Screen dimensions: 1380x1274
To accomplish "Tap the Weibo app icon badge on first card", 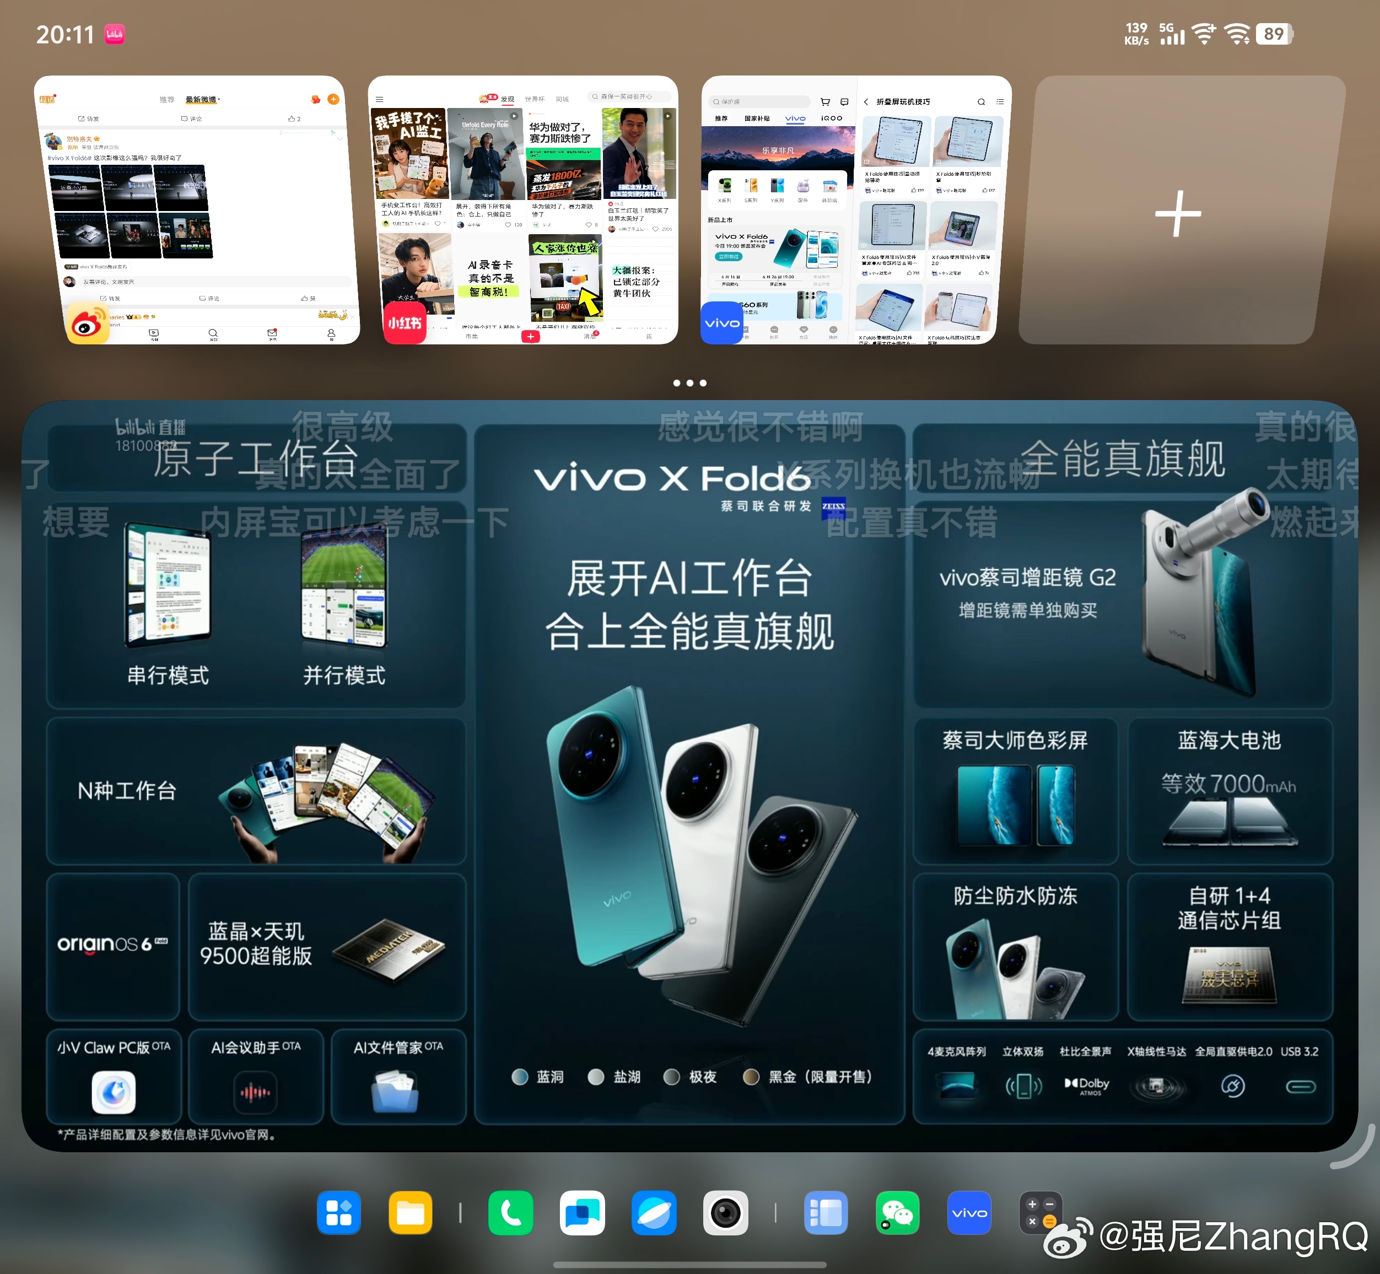I will click(88, 323).
